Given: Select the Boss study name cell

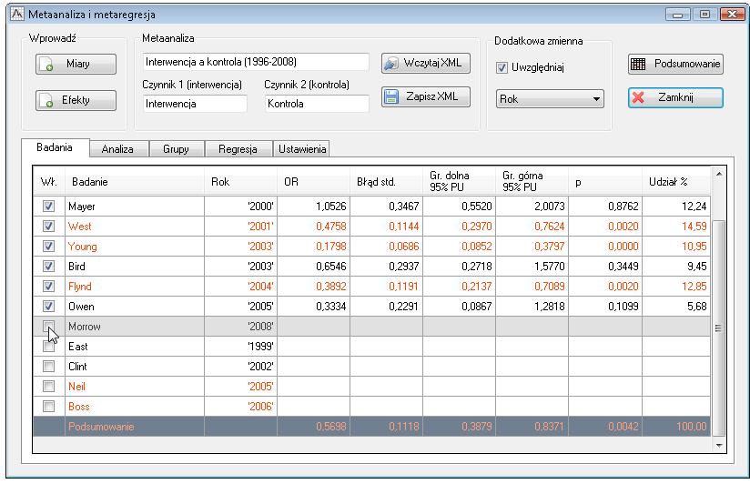Looking at the screenshot, I should click(135, 407).
